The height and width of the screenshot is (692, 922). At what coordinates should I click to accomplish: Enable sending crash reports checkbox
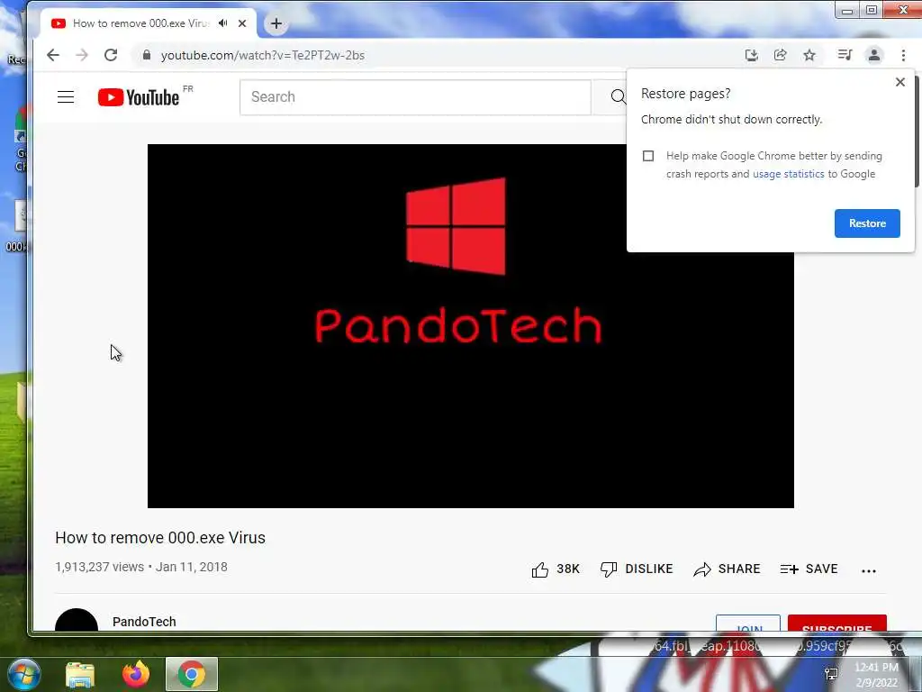point(648,156)
